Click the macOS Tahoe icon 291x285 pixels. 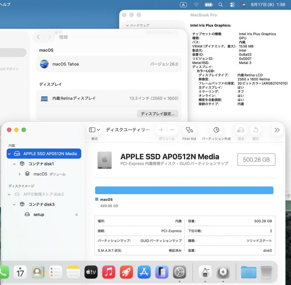coord(44,64)
